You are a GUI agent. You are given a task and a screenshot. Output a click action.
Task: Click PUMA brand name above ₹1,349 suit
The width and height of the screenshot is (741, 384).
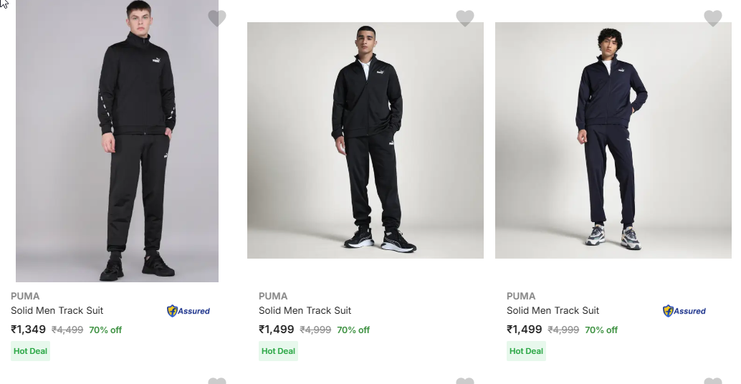click(25, 296)
